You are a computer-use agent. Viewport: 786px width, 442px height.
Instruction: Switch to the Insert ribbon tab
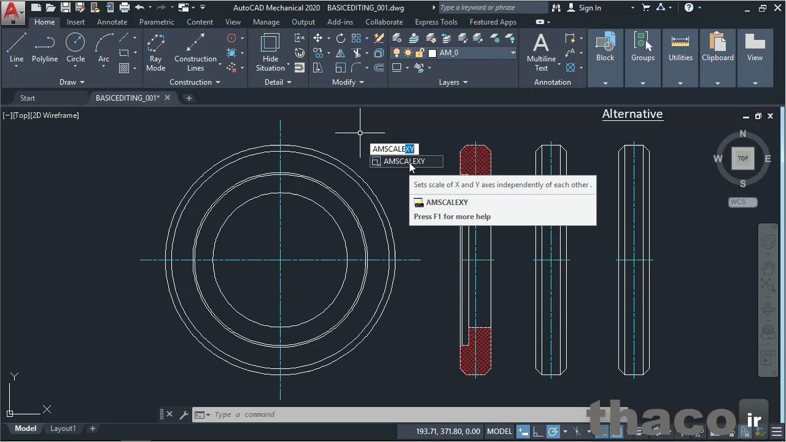pos(76,22)
